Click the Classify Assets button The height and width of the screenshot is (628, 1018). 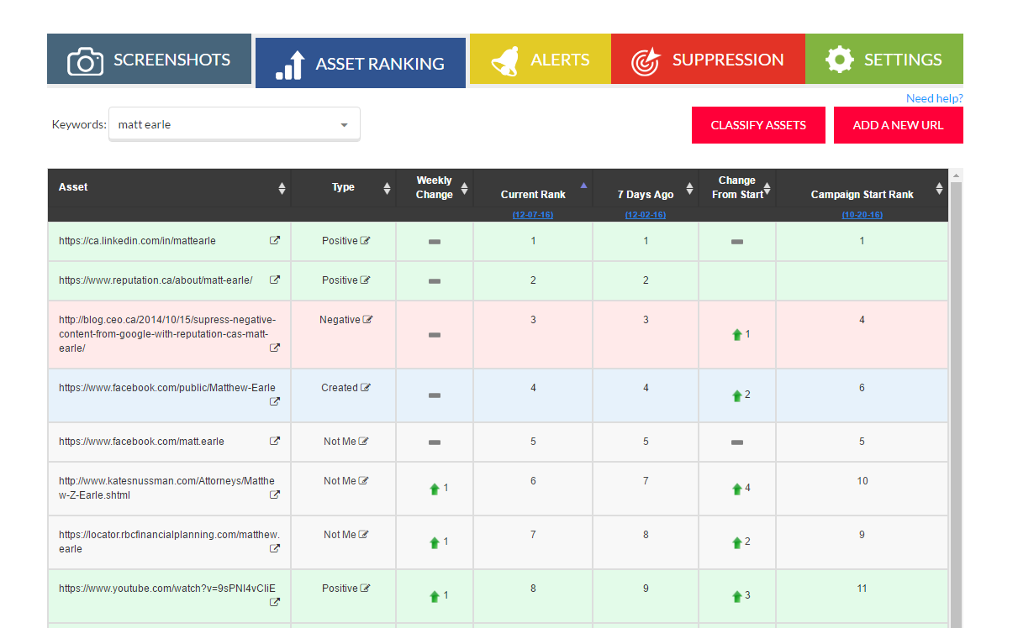click(758, 125)
